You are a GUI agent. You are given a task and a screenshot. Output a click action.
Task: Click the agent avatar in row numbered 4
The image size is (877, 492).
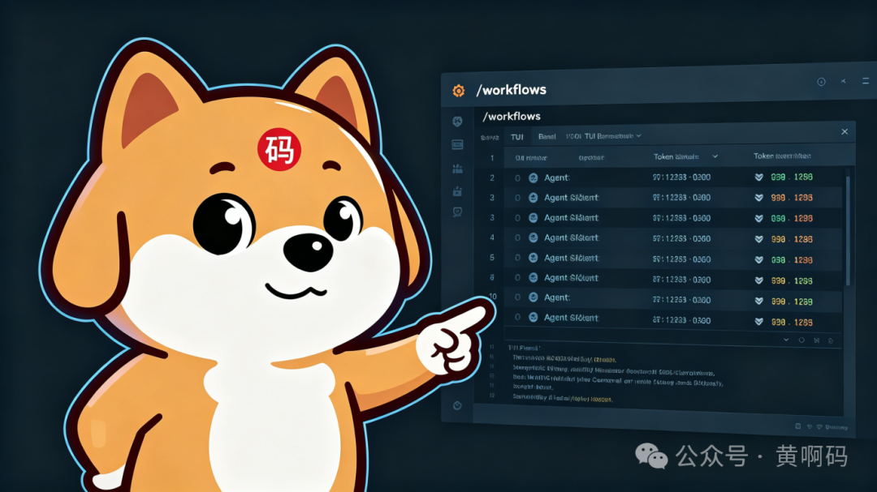click(x=533, y=238)
